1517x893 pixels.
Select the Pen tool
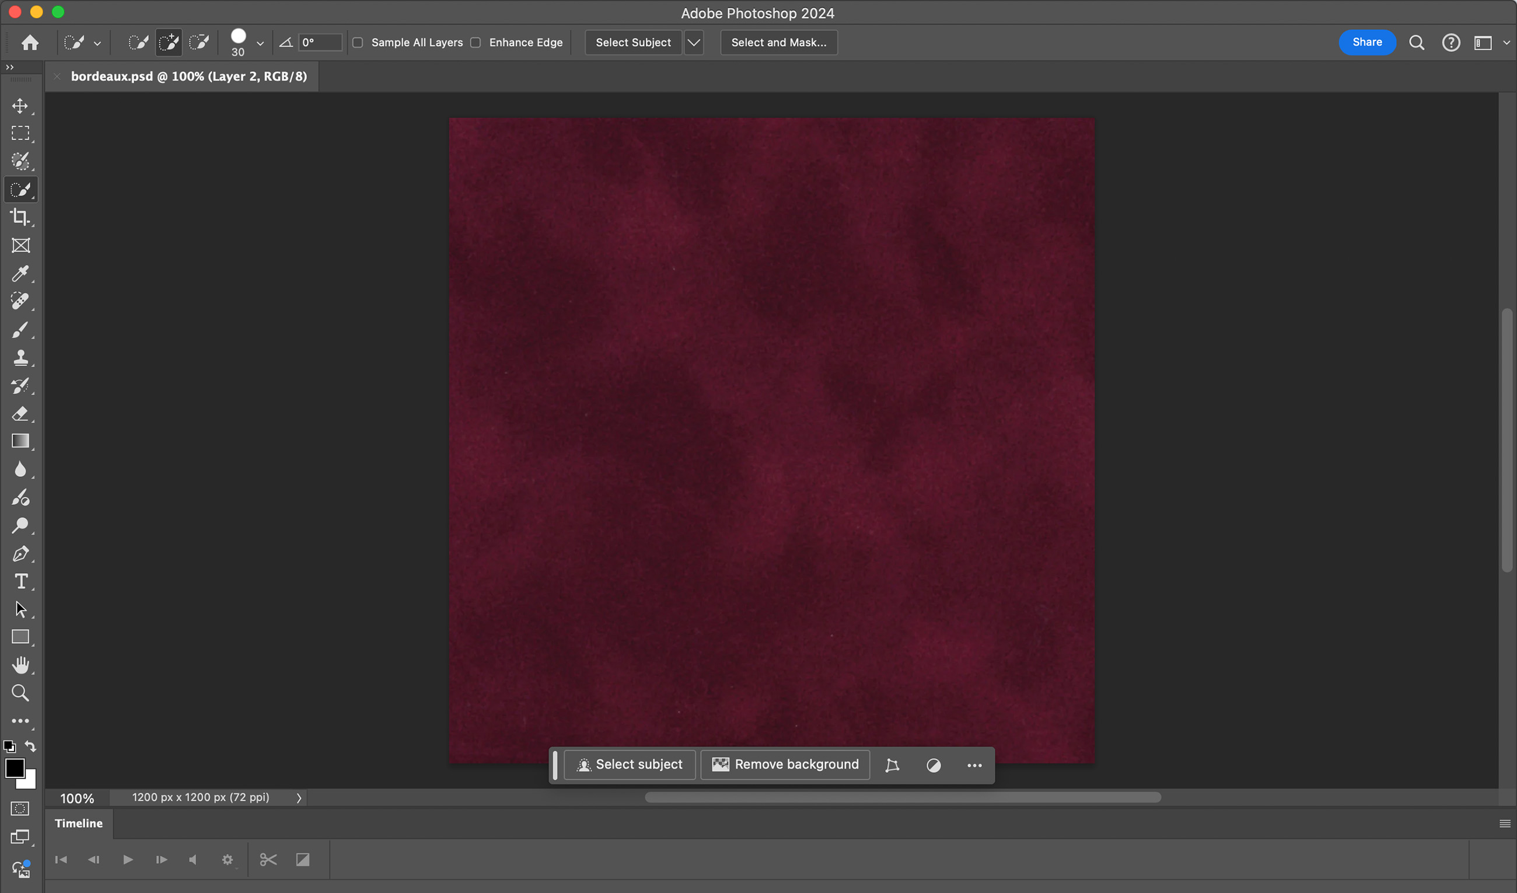(20, 553)
